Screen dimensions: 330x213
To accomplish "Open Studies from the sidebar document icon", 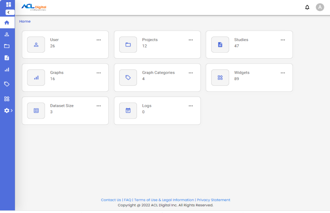I will pyautogui.click(x=7, y=58).
